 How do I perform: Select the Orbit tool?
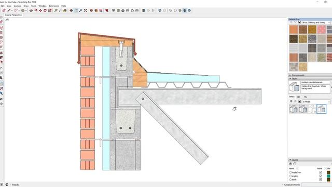coord(72,10)
